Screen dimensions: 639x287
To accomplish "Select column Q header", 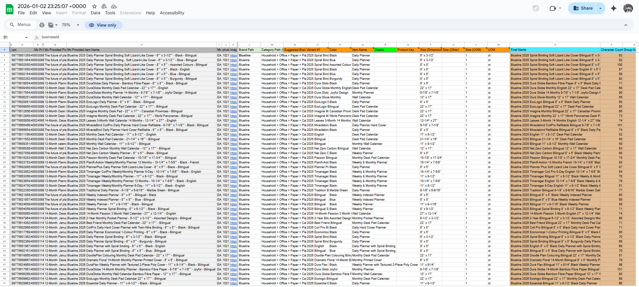I will [362, 45].
